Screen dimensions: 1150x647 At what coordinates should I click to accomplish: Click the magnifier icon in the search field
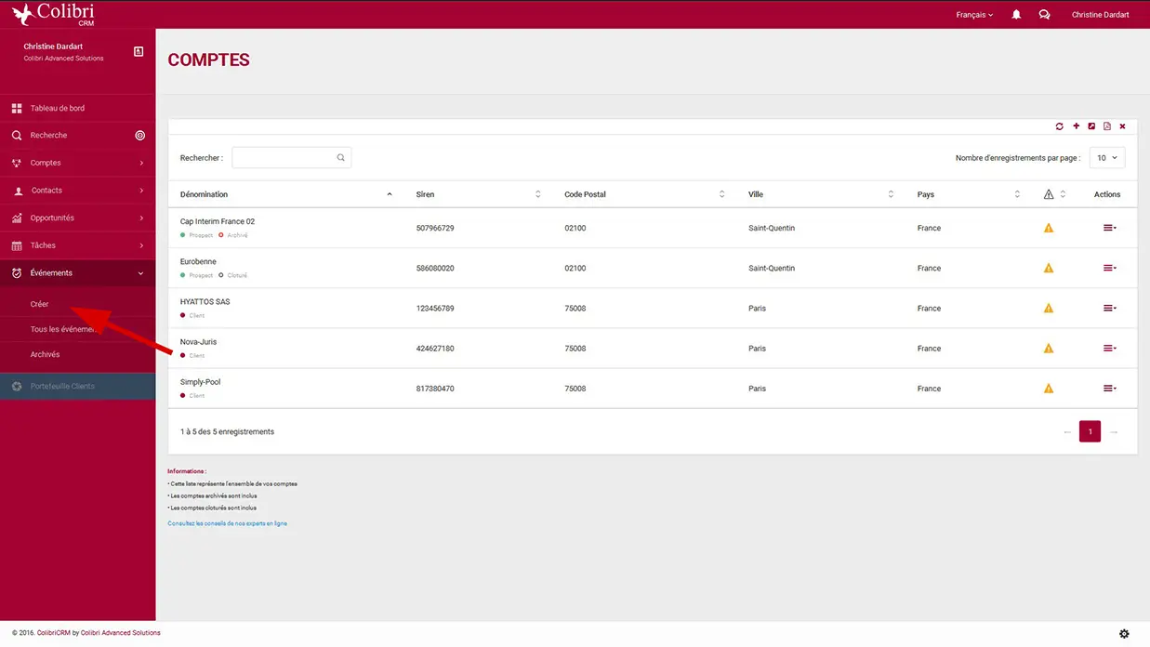pyautogui.click(x=341, y=158)
